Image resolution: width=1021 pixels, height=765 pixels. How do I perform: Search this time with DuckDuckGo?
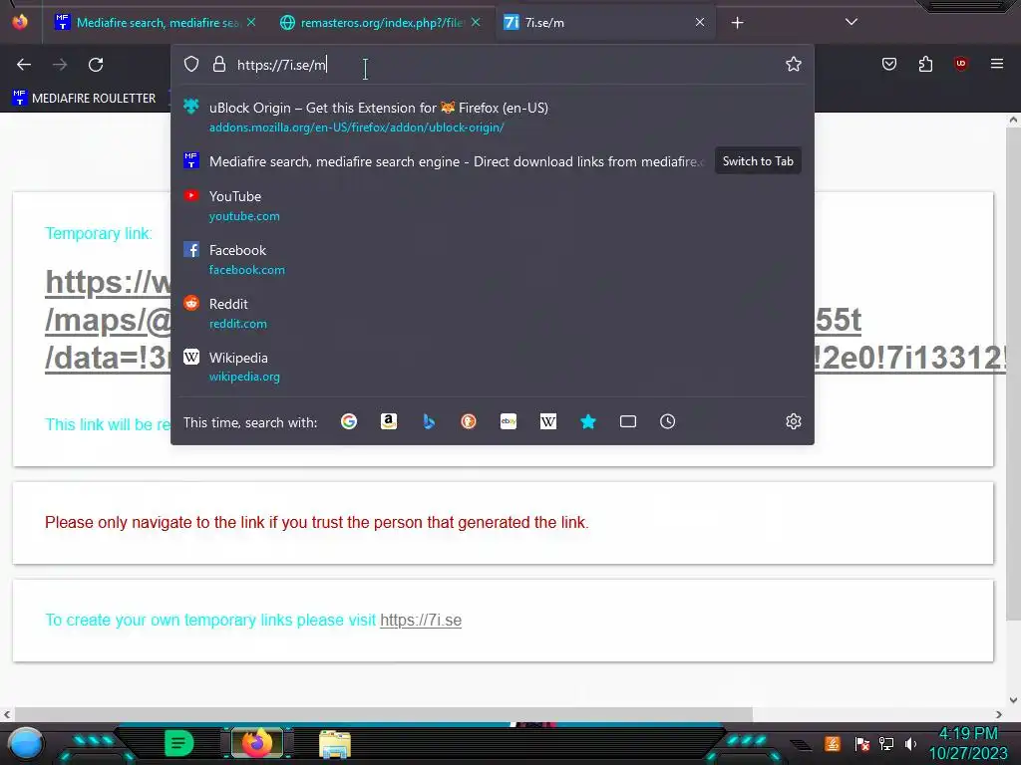469,421
